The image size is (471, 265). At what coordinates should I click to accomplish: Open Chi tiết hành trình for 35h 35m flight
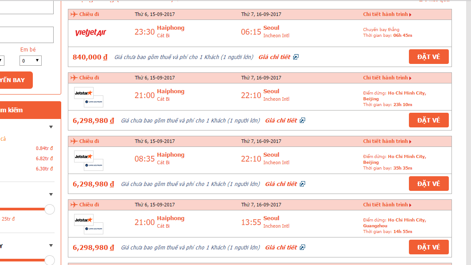pyautogui.click(x=387, y=141)
